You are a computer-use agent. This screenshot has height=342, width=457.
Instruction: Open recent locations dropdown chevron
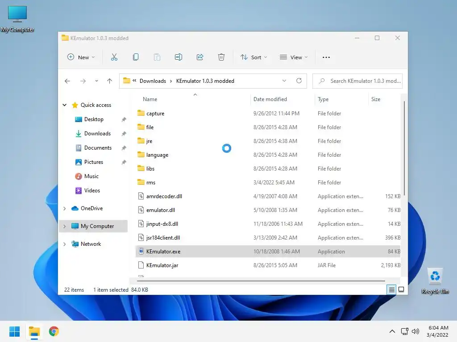pyautogui.click(x=96, y=81)
